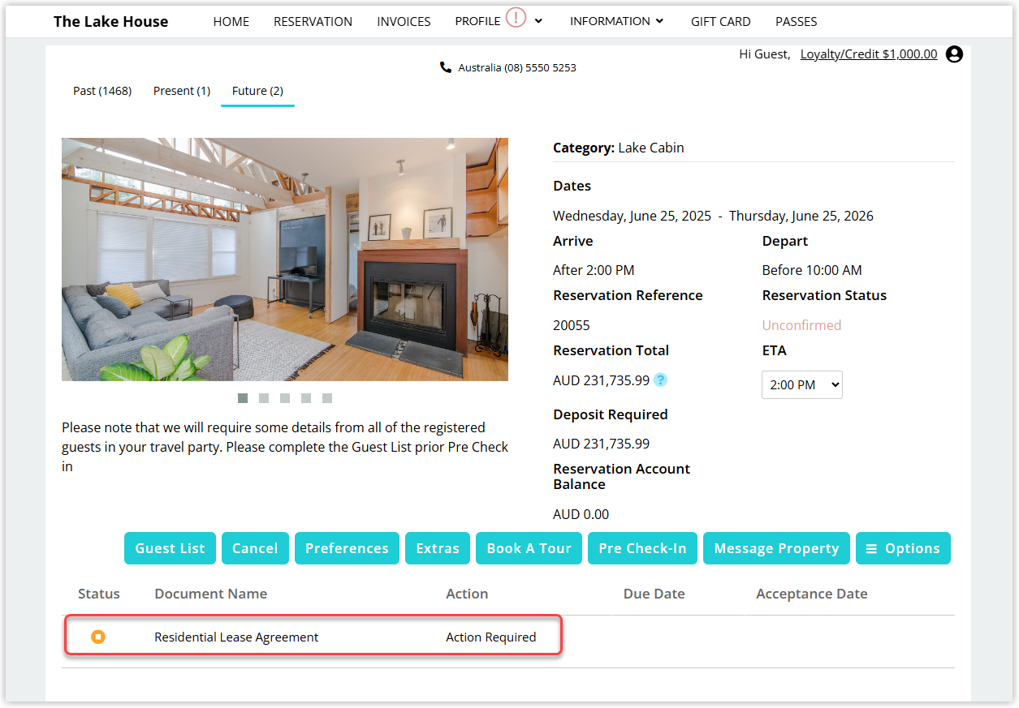The width and height of the screenshot is (1019, 708).
Task: Click the Document Name column header
Action: tap(211, 594)
